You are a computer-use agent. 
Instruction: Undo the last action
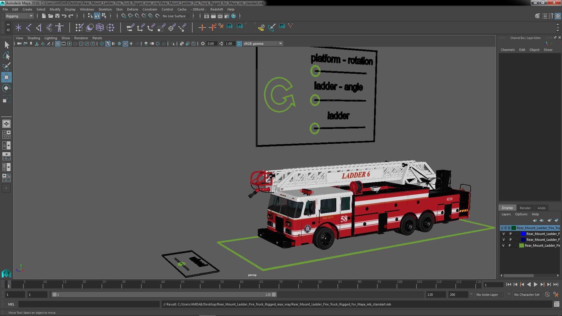64,16
